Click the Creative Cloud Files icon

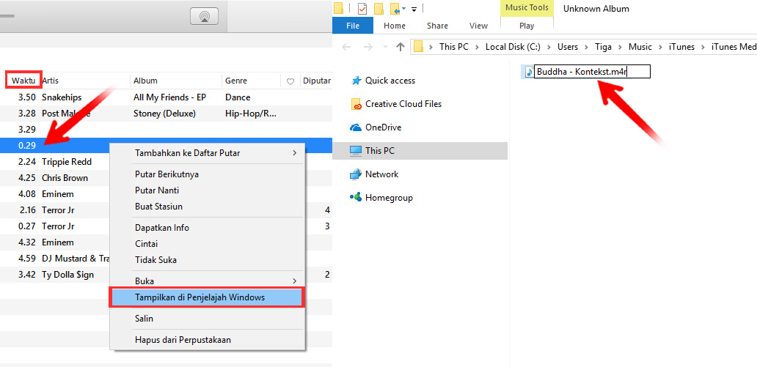[x=356, y=104]
